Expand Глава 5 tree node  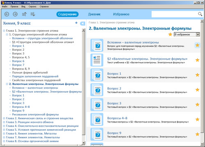4,130
